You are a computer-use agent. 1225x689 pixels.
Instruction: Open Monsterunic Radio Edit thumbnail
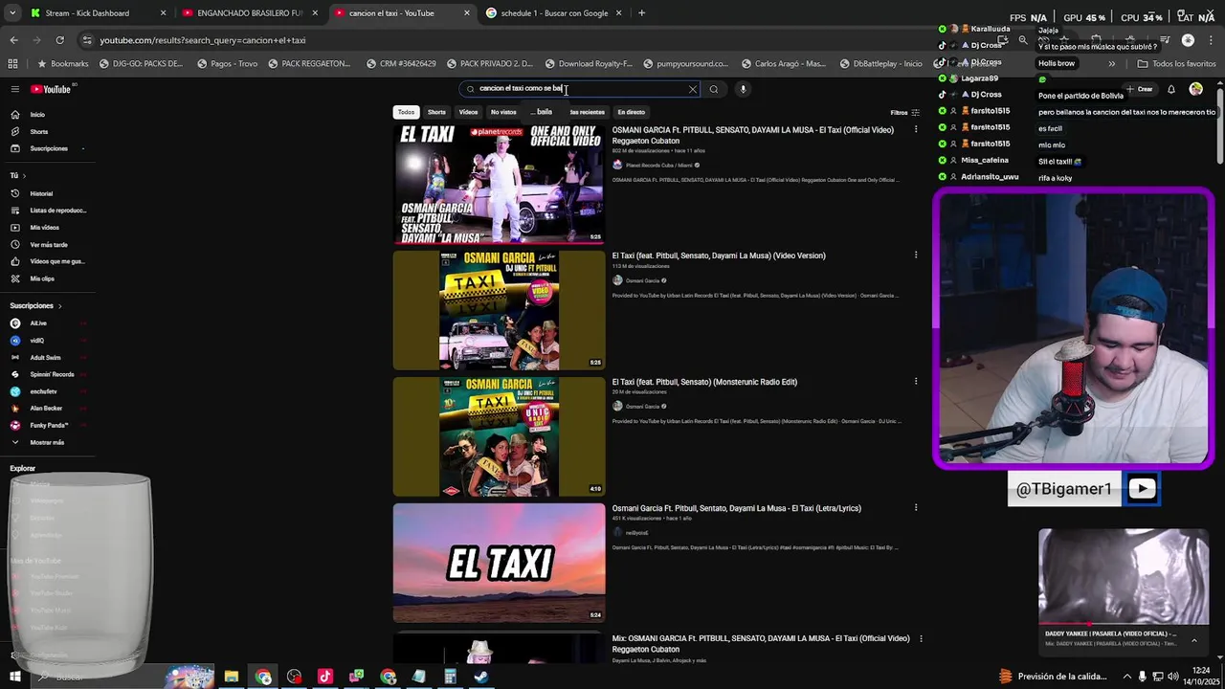[x=499, y=436]
